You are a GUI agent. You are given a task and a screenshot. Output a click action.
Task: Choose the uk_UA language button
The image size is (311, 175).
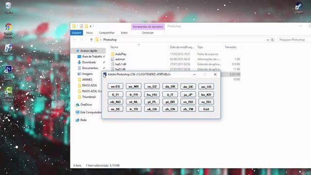[x=152, y=109]
